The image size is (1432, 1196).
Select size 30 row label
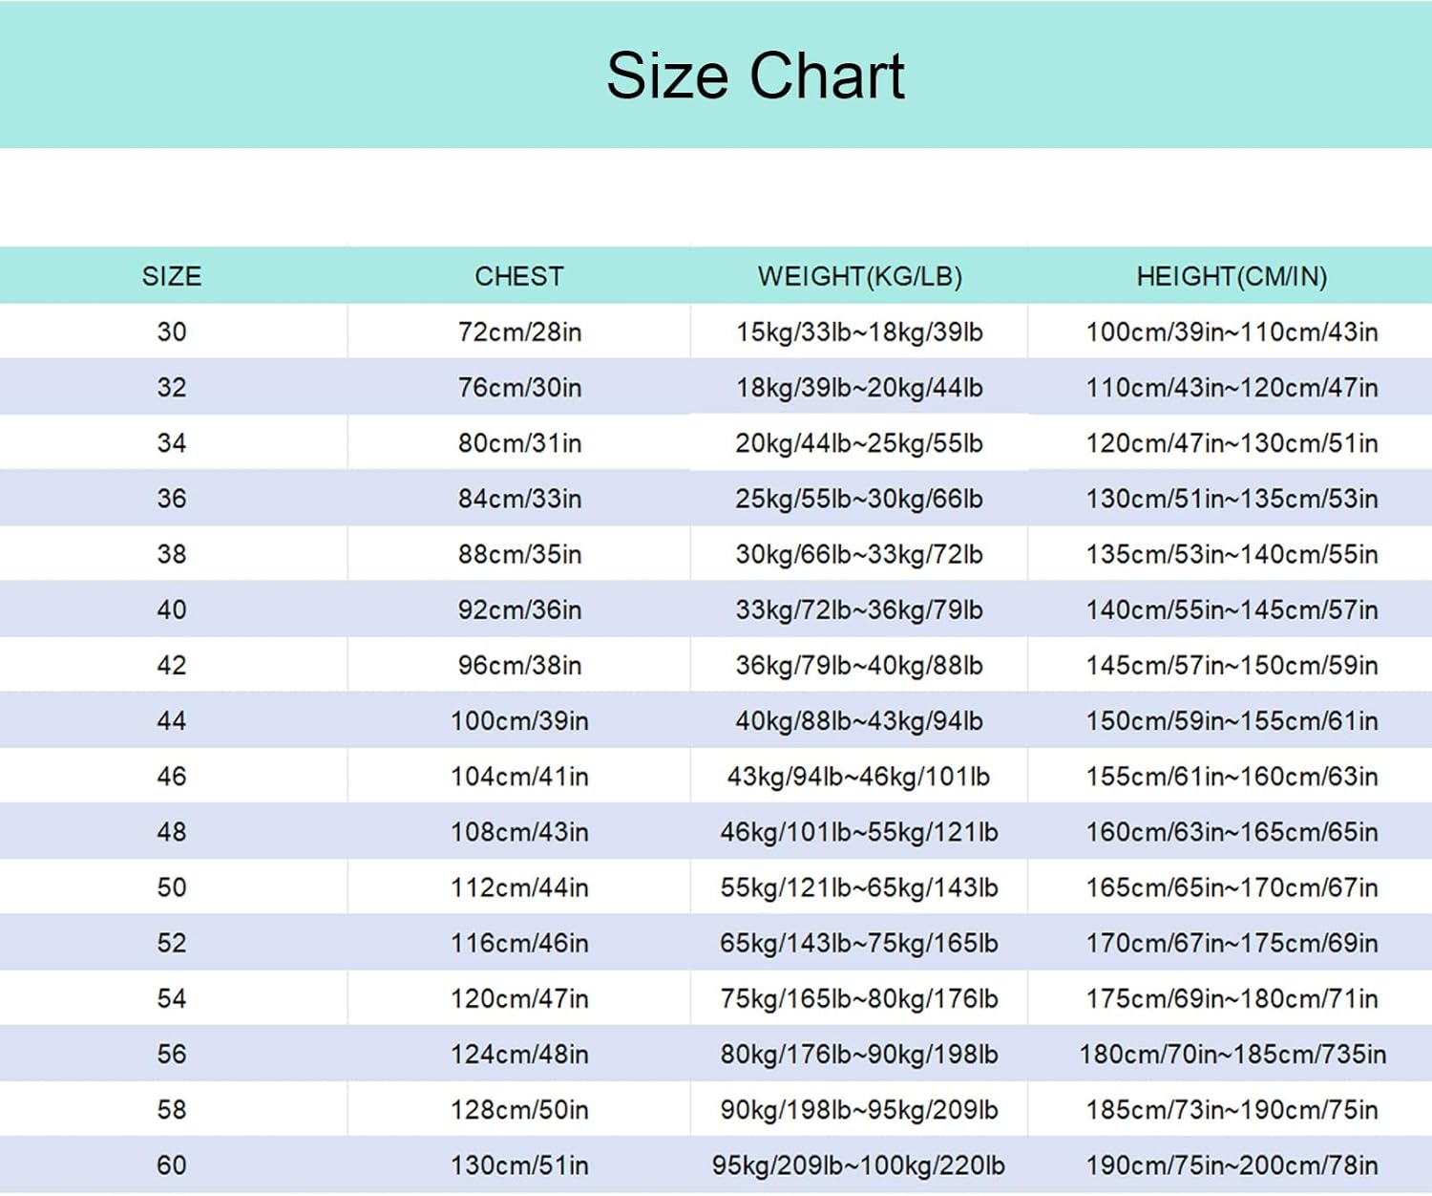click(x=172, y=332)
